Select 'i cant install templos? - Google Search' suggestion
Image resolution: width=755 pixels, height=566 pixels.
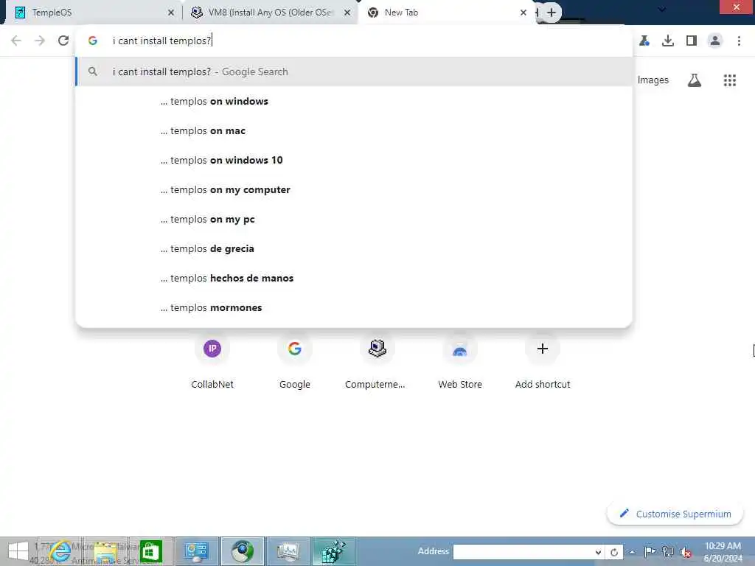click(x=354, y=71)
